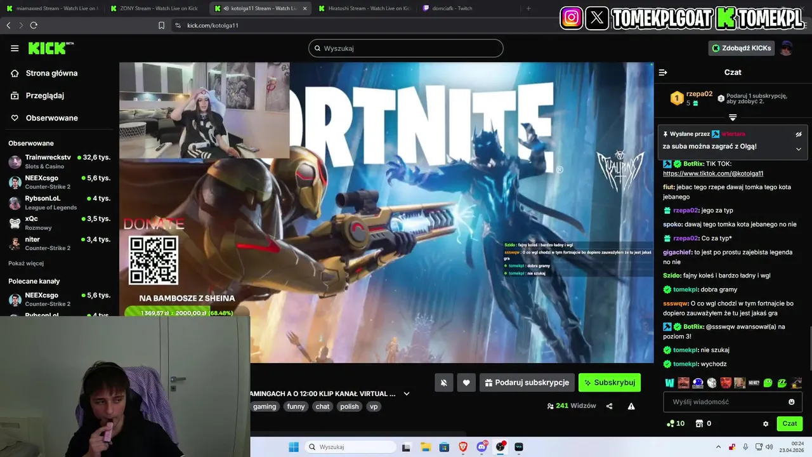This screenshot has height=457, width=812.
Task: Report stream with warning triangle icon
Action: (631, 406)
